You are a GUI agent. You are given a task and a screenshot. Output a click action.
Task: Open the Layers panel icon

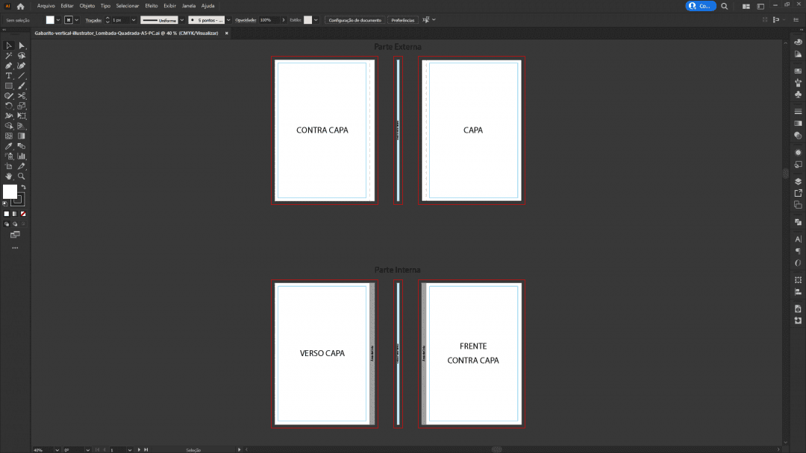pyautogui.click(x=798, y=181)
